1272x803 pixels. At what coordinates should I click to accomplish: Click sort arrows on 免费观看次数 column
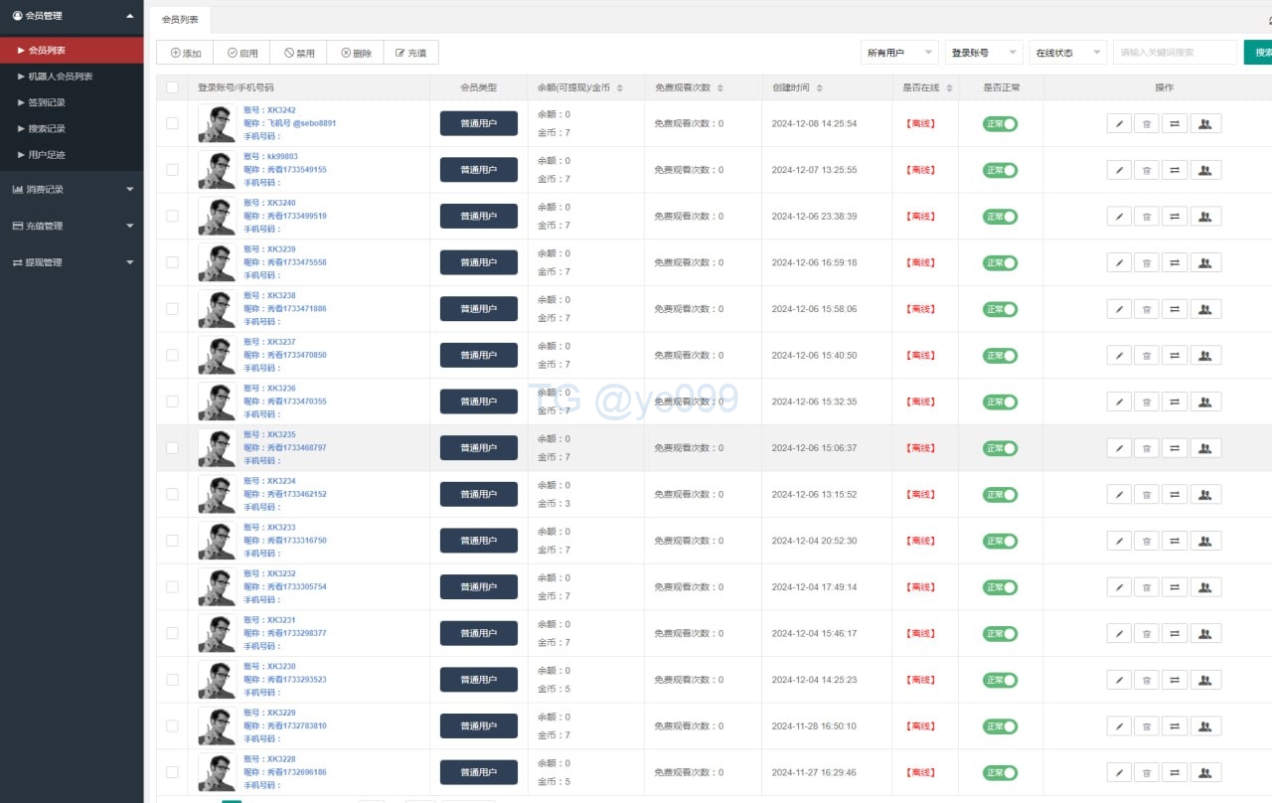(x=720, y=88)
